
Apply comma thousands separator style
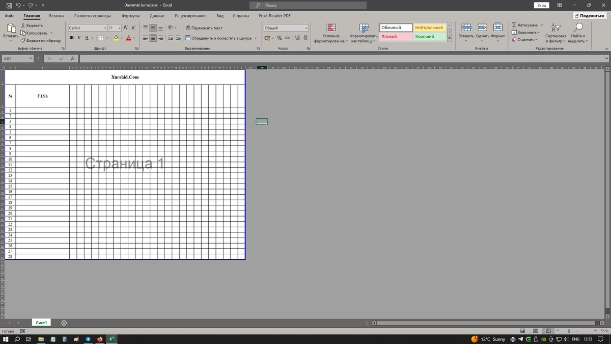(x=287, y=38)
